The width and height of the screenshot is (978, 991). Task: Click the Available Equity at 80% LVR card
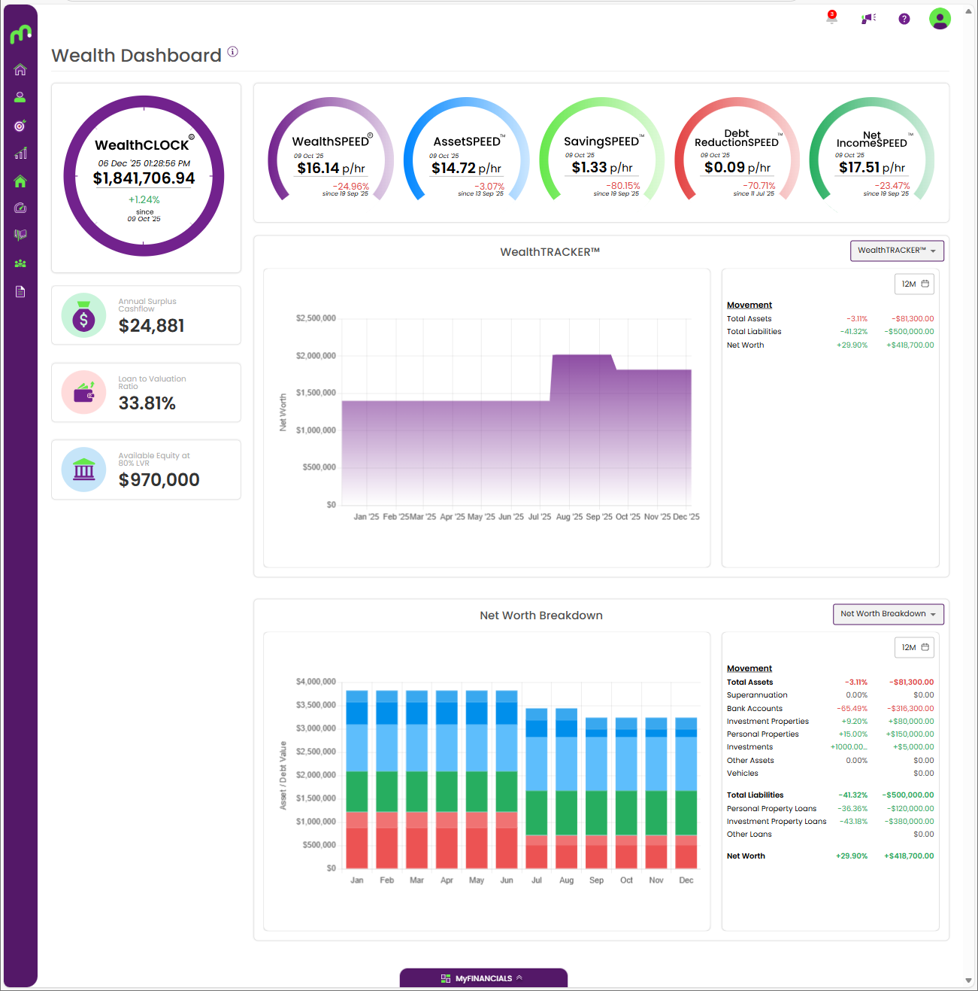(146, 470)
